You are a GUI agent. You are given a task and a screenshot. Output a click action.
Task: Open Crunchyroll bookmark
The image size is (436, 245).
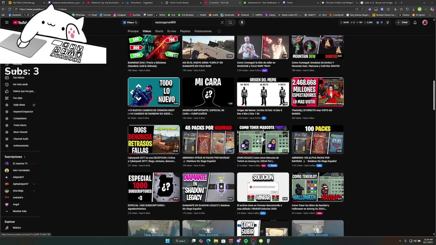336,15
